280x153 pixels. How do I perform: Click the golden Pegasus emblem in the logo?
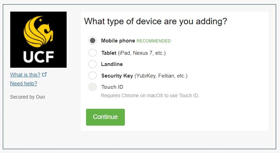click(38, 32)
